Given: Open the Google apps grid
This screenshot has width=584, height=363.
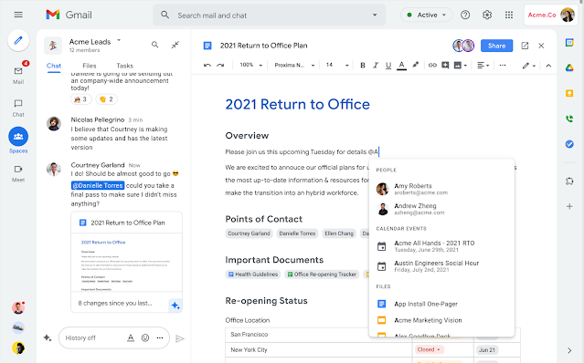Looking at the screenshot, I should click(x=509, y=15).
